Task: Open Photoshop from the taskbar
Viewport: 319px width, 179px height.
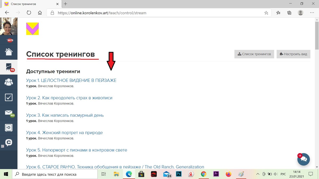Action: tap(179, 174)
